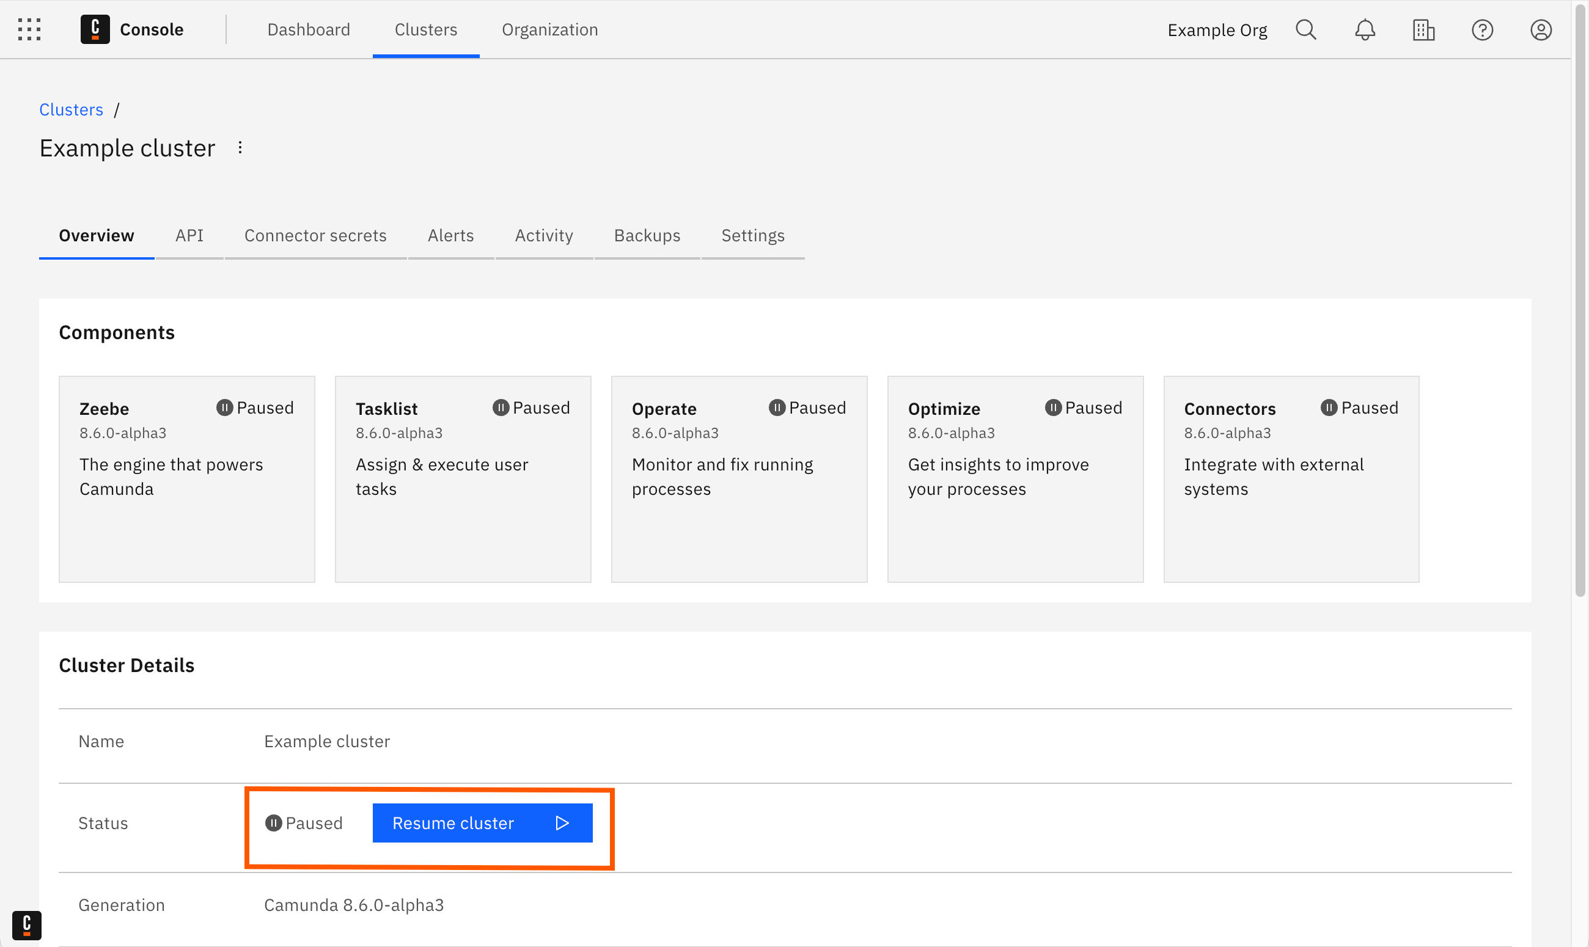
Task: Go to Dashboard in the top navigation
Action: pos(308,29)
